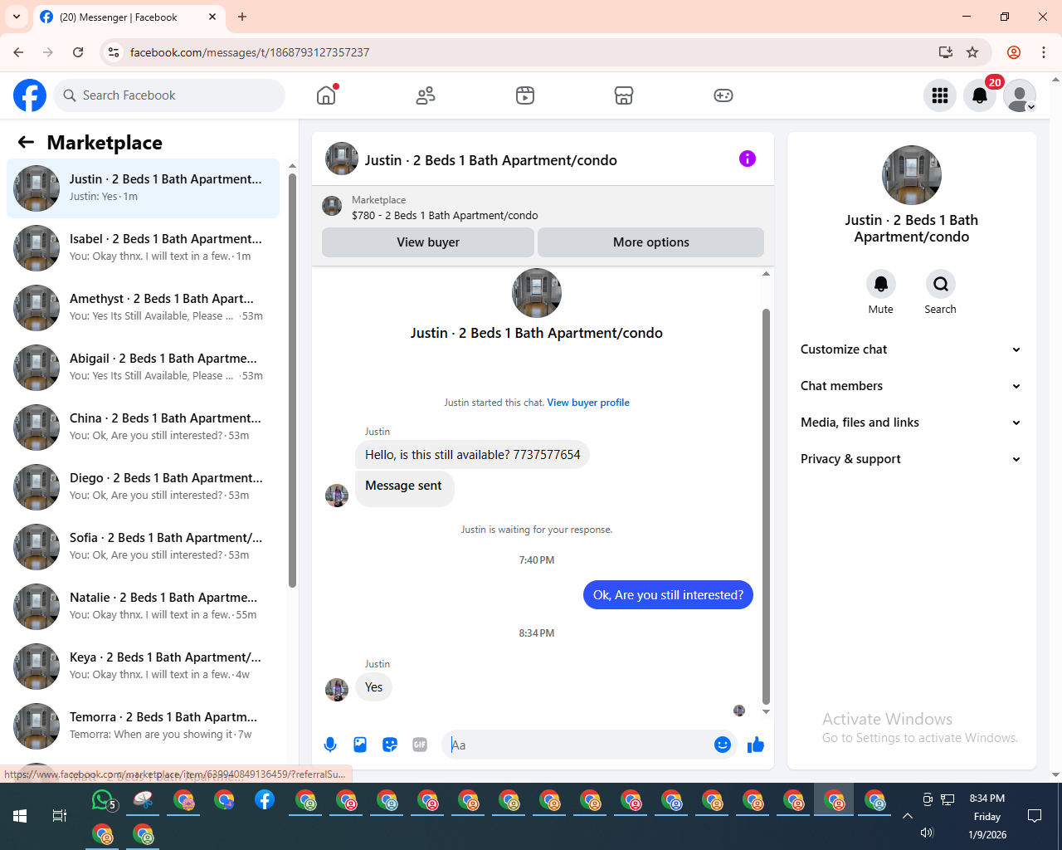Viewport: 1062px width, 850px height.
Task: Open the View buyer profile link
Action: 588,403
